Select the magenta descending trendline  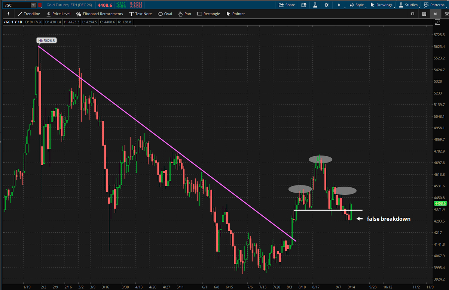[167, 144]
